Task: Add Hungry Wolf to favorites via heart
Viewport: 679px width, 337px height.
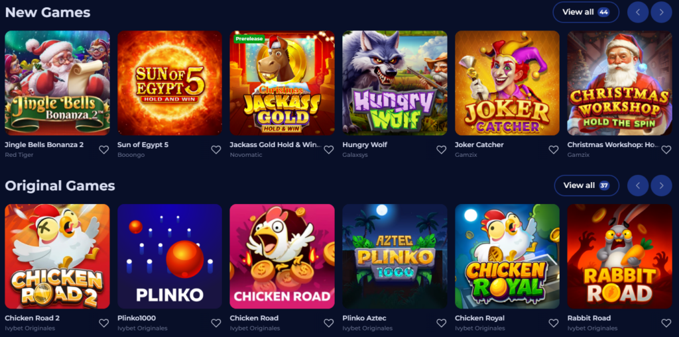Action: [x=441, y=150]
